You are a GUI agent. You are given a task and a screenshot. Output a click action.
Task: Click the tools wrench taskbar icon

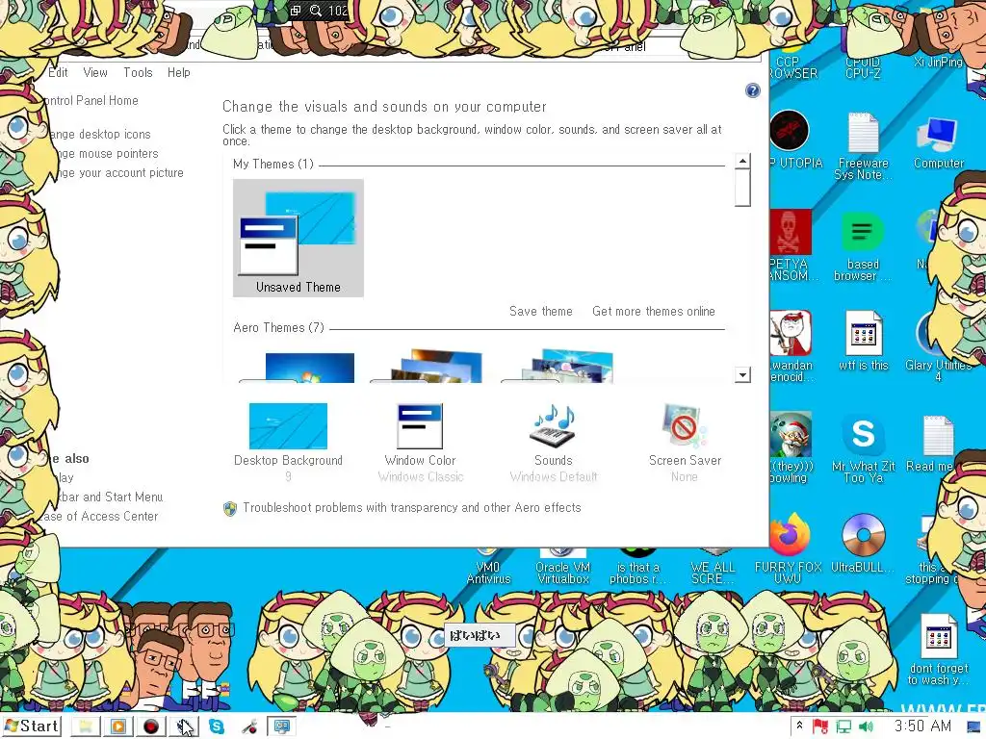click(x=249, y=727)
